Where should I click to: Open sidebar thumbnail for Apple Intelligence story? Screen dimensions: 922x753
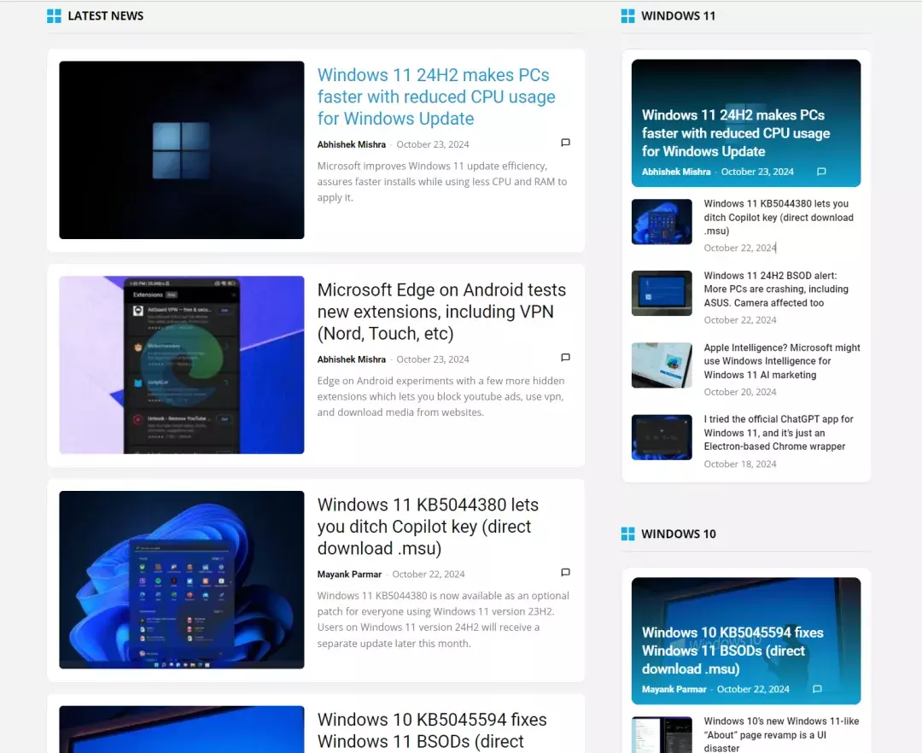(x=662, y=365)
